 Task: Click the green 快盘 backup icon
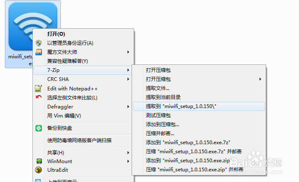coord(39,128)
